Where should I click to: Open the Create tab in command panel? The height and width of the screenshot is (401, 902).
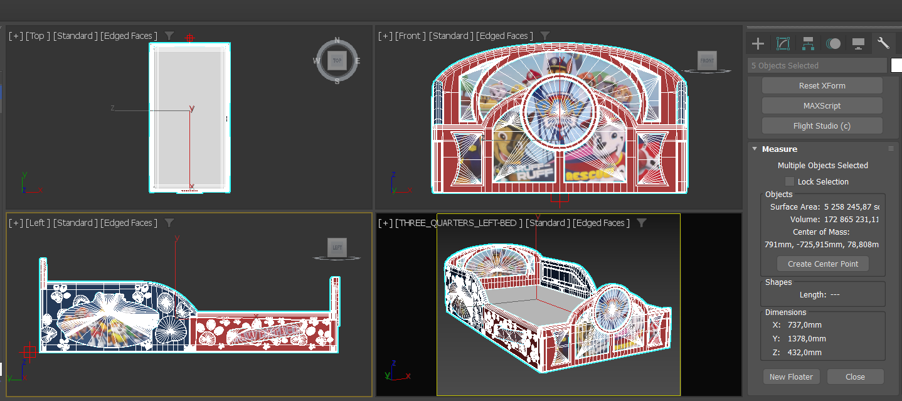(x=758, y=43)
